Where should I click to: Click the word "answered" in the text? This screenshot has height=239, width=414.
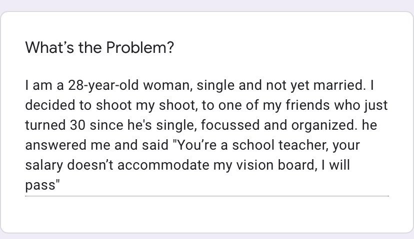55,146
